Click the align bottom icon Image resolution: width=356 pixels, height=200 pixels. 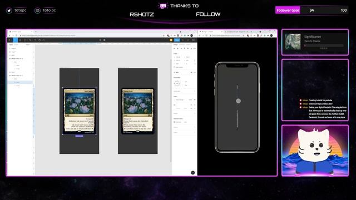(x=191, y=48)
